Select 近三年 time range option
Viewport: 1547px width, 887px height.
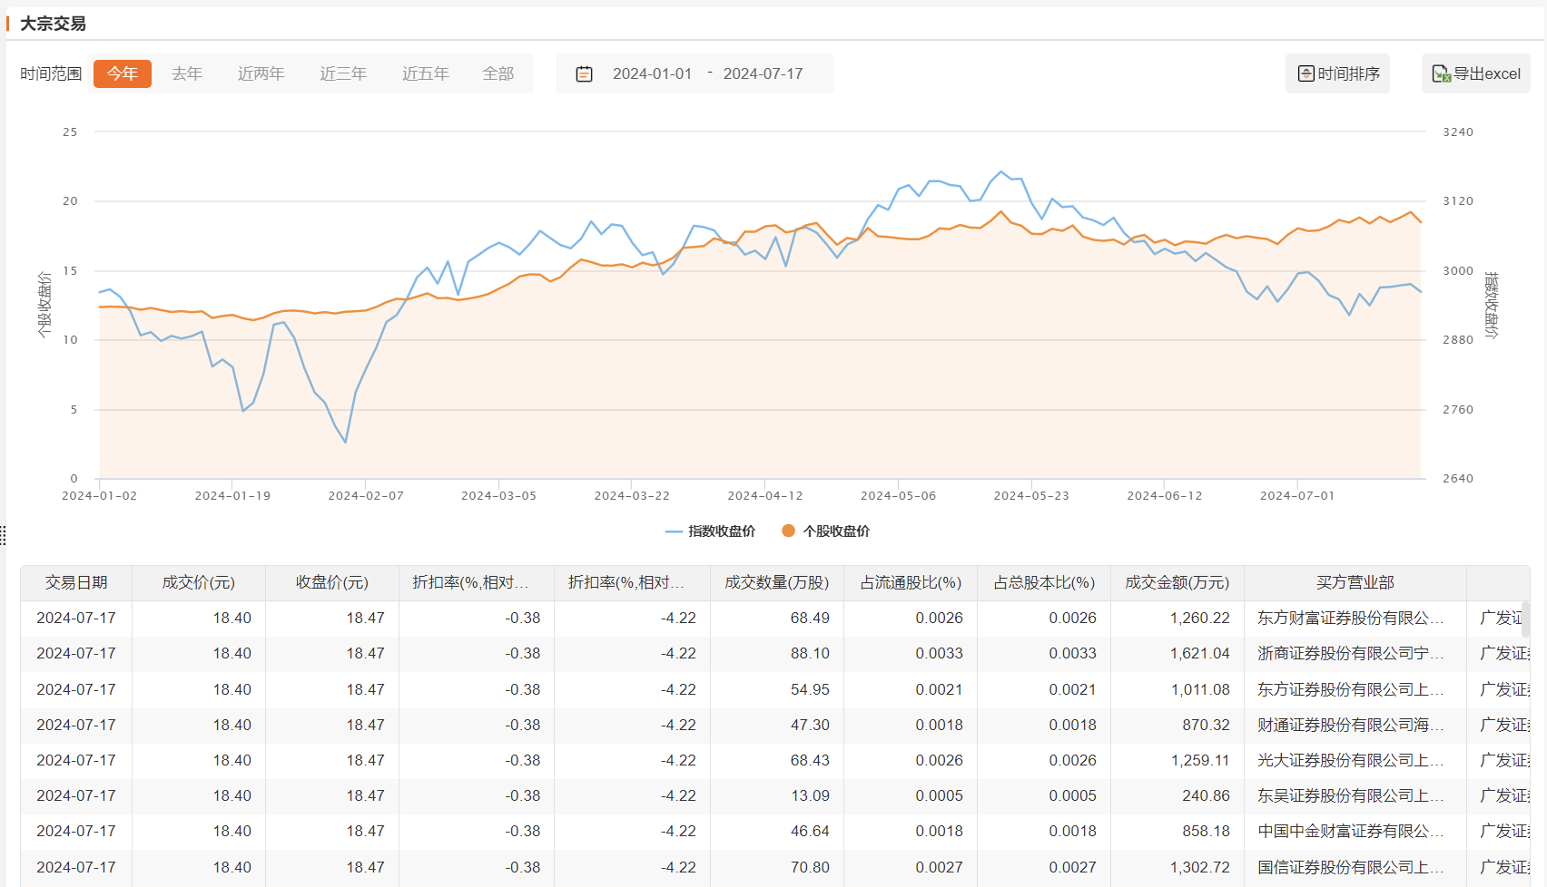[343, 74]
